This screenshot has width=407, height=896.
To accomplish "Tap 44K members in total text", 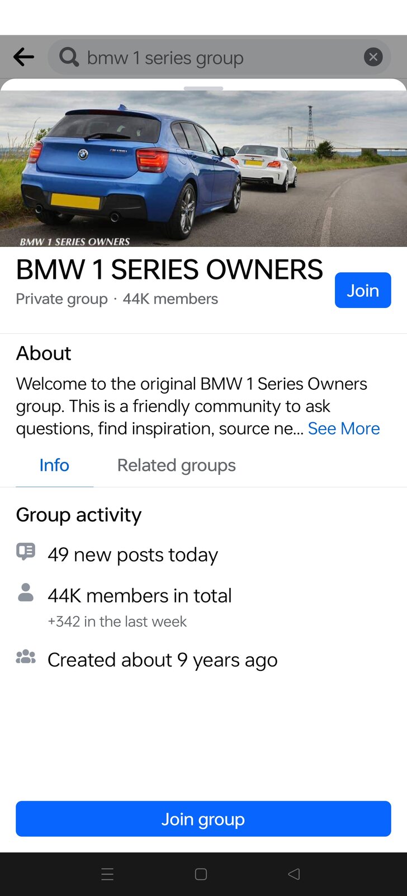I will 139,595.
